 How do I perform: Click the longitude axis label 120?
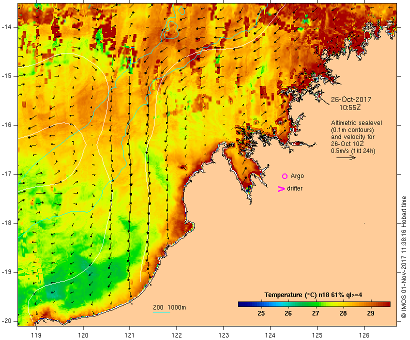pyautogui.click(x=83, y=335)
